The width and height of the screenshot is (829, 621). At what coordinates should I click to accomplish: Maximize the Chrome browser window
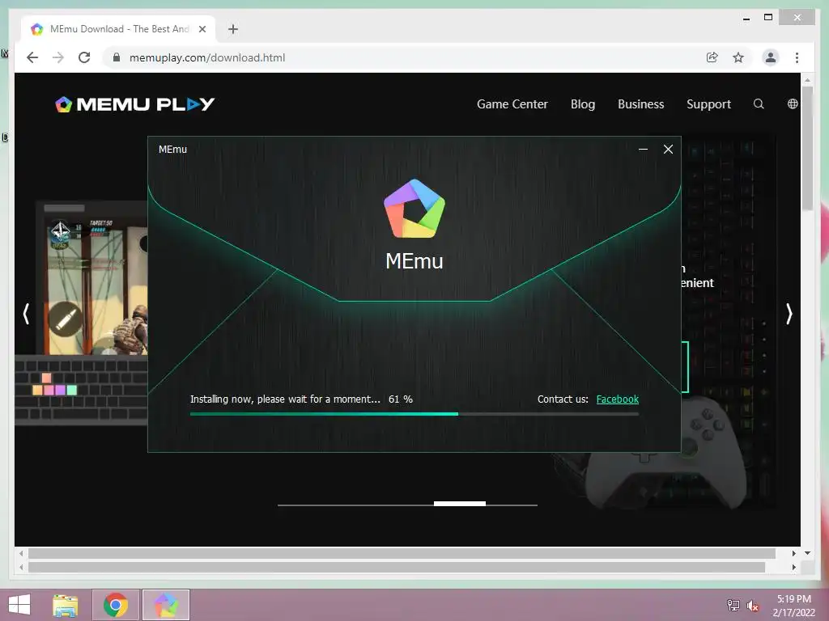pyautogui.click(x=768, y=18)
